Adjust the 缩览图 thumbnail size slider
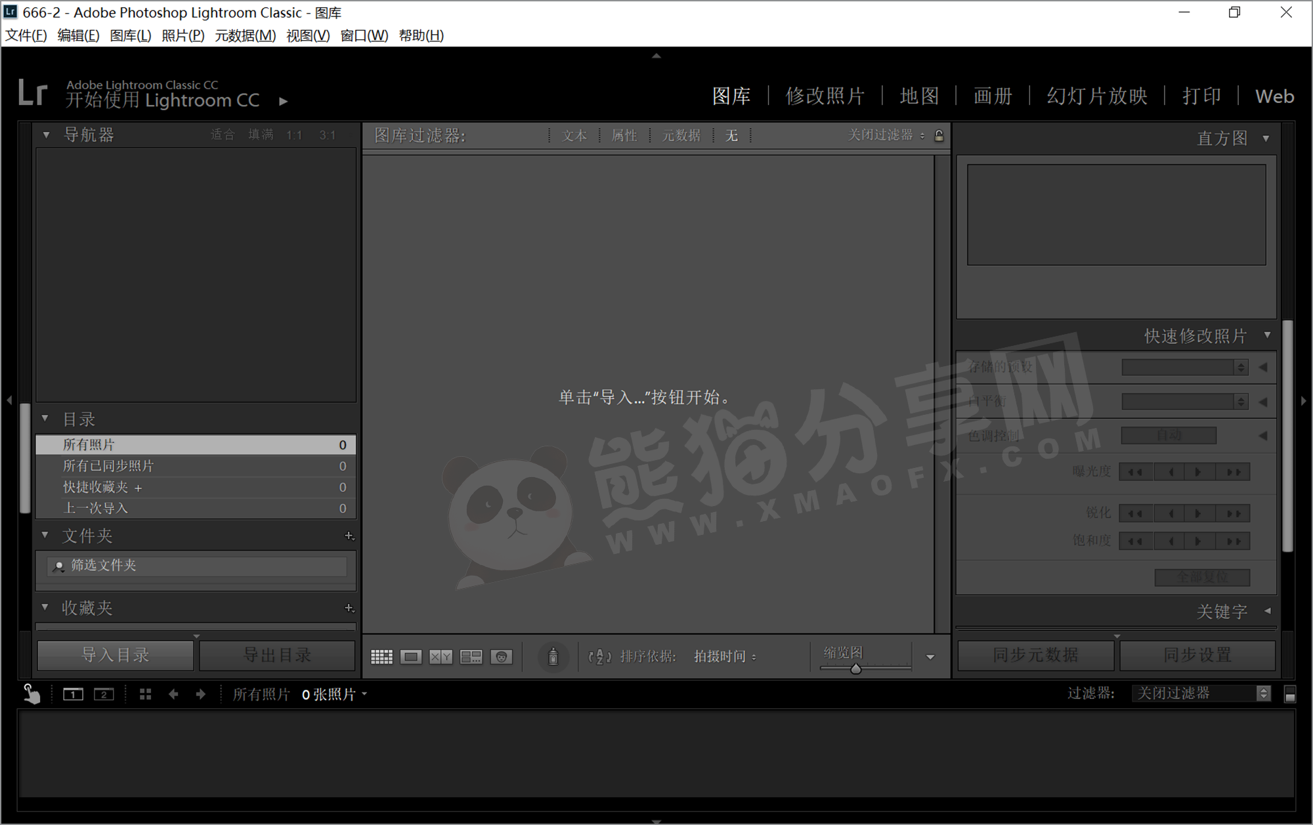The width and height of the screenshot is (1313, 825). 855,668
